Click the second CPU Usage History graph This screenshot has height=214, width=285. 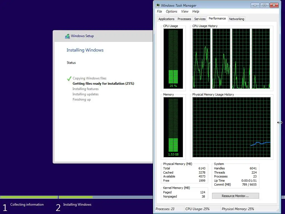point(221,59)
